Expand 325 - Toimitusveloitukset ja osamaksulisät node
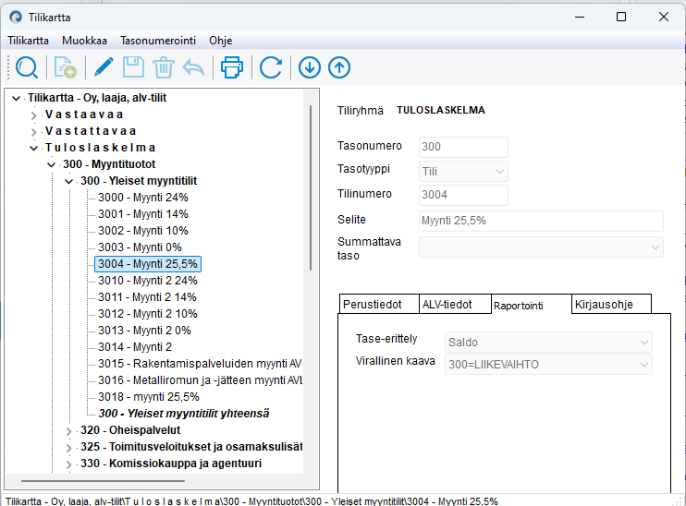686x506 pixels. tap(68, 448)
